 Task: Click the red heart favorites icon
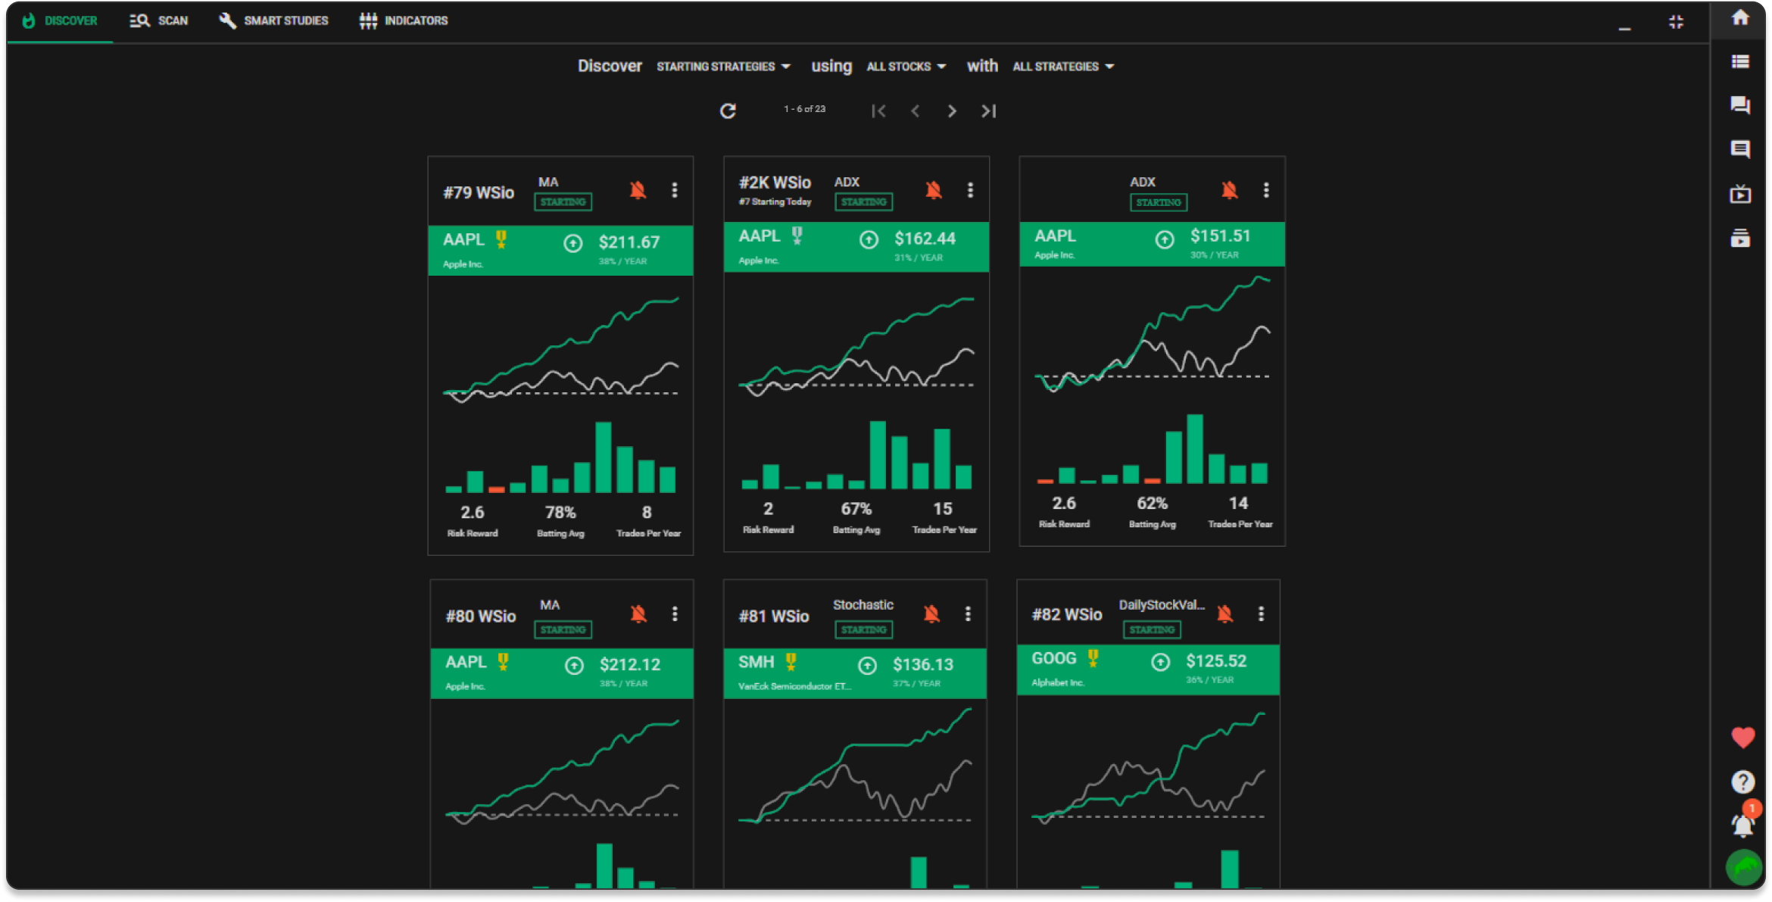pos(1743,737)
